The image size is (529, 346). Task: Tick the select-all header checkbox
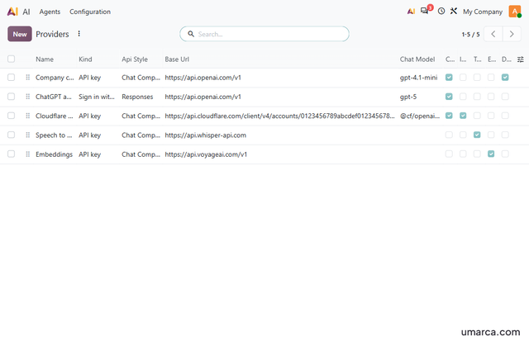pyautogui.click(x=11, y=59)
